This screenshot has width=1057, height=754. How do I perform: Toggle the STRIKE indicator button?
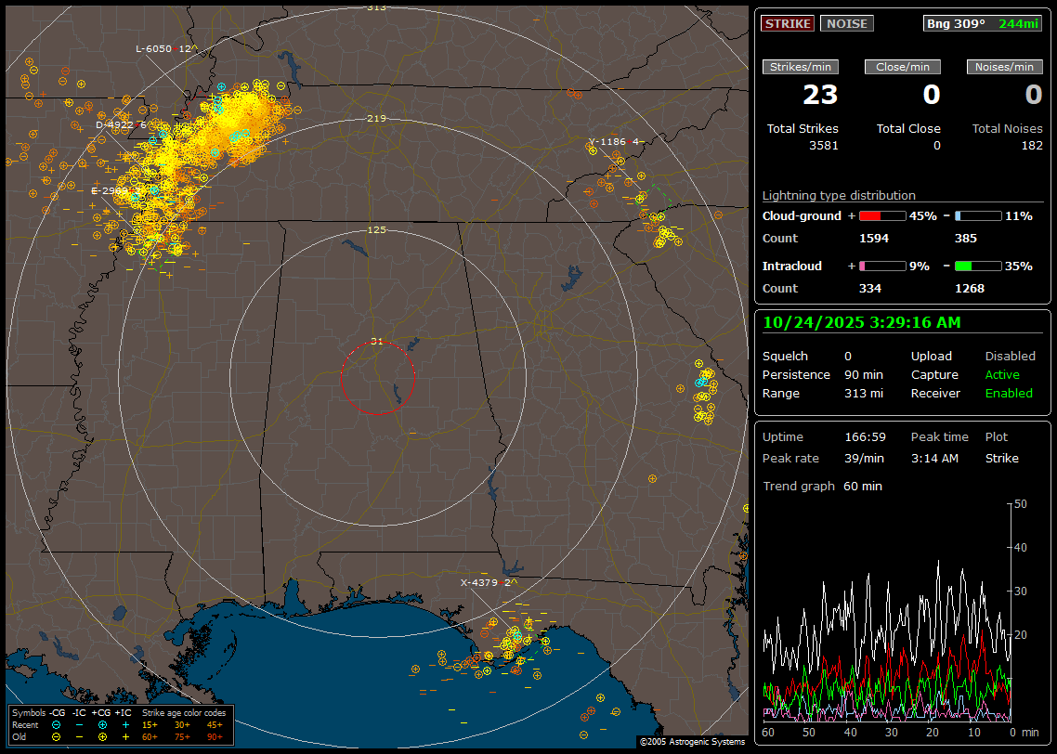788,23
